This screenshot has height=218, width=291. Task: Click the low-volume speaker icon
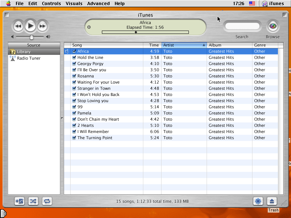pyautogui.click(x=12, y=37)
